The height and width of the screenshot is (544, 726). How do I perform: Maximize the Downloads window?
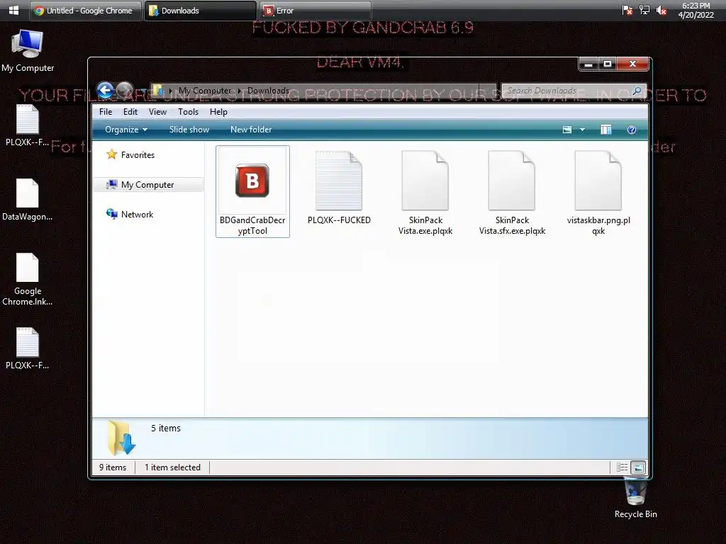(608, 64)
